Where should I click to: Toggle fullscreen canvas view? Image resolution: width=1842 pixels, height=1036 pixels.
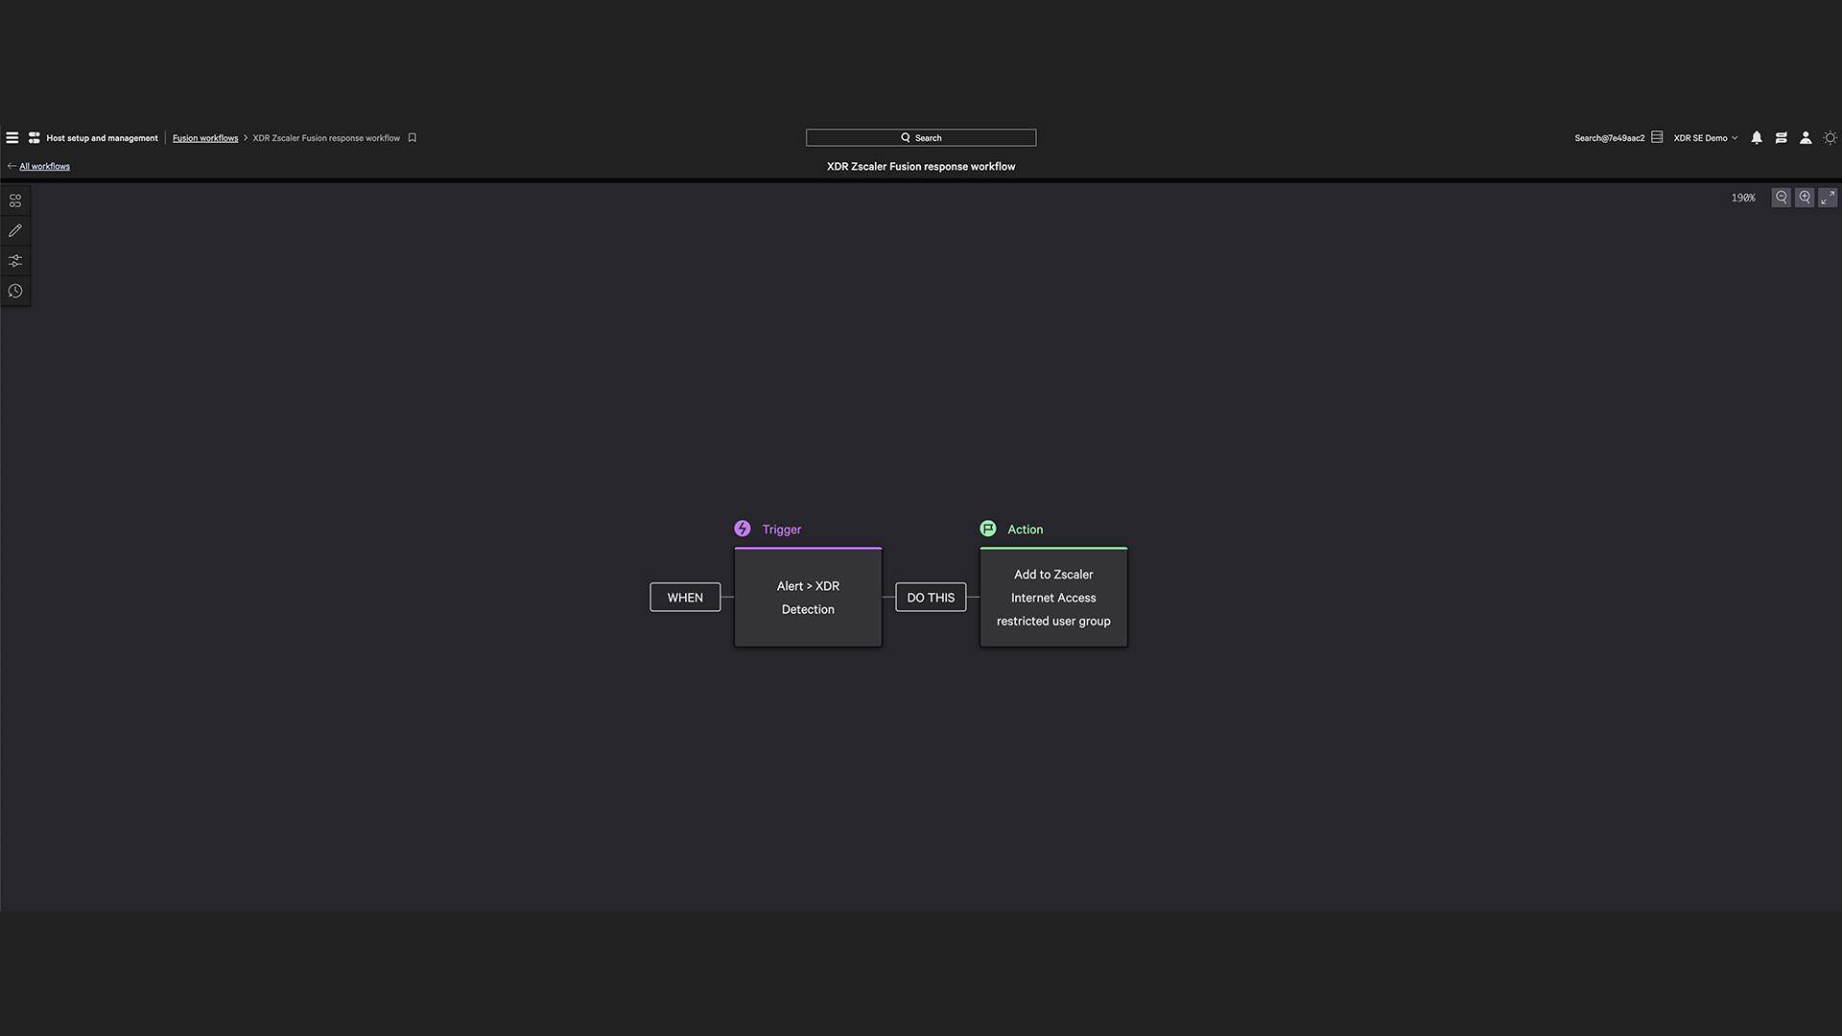(1828, 198)
